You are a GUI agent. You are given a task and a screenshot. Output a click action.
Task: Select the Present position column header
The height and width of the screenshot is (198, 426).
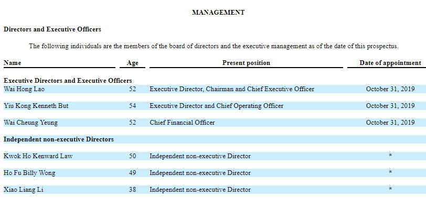[246, 63]
